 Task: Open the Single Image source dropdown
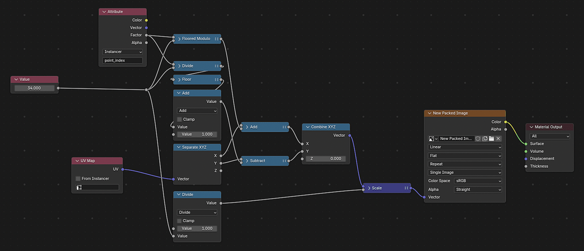(465, 173)
